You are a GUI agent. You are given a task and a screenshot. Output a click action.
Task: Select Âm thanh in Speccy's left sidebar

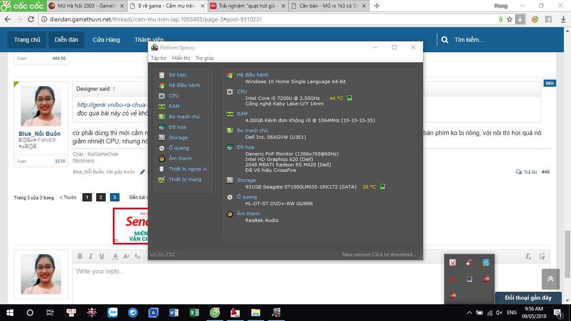tap(180, 158)
